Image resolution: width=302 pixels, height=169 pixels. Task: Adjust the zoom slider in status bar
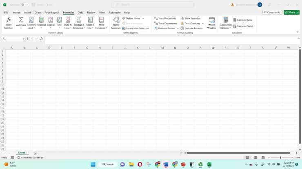[x=280, y=158]
